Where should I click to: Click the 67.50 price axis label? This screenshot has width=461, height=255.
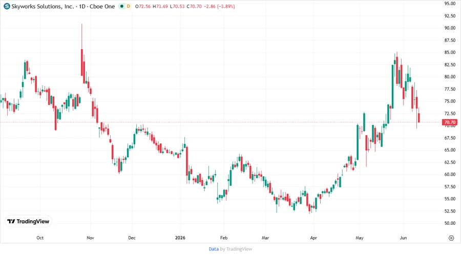pyautogui.click(x=450, y=138)
